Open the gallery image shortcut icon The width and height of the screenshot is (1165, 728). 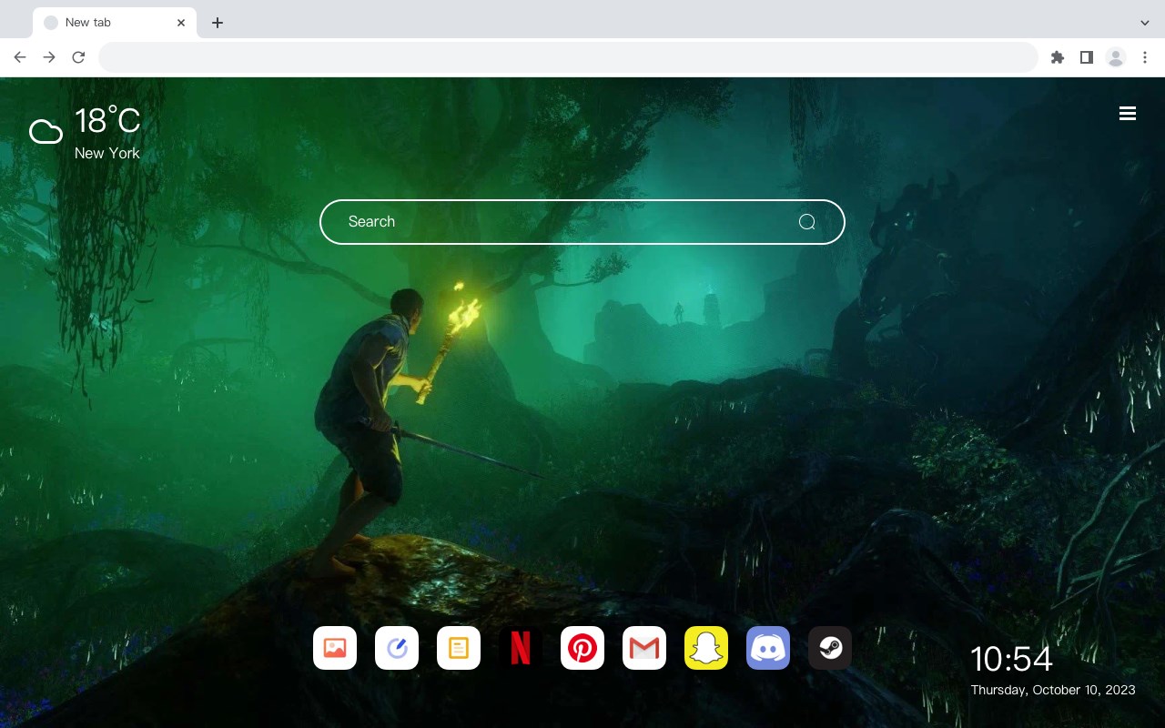(335, 648)
